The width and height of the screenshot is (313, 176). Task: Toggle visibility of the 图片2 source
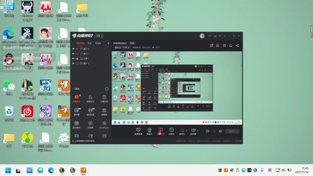(x=73, y=63)
